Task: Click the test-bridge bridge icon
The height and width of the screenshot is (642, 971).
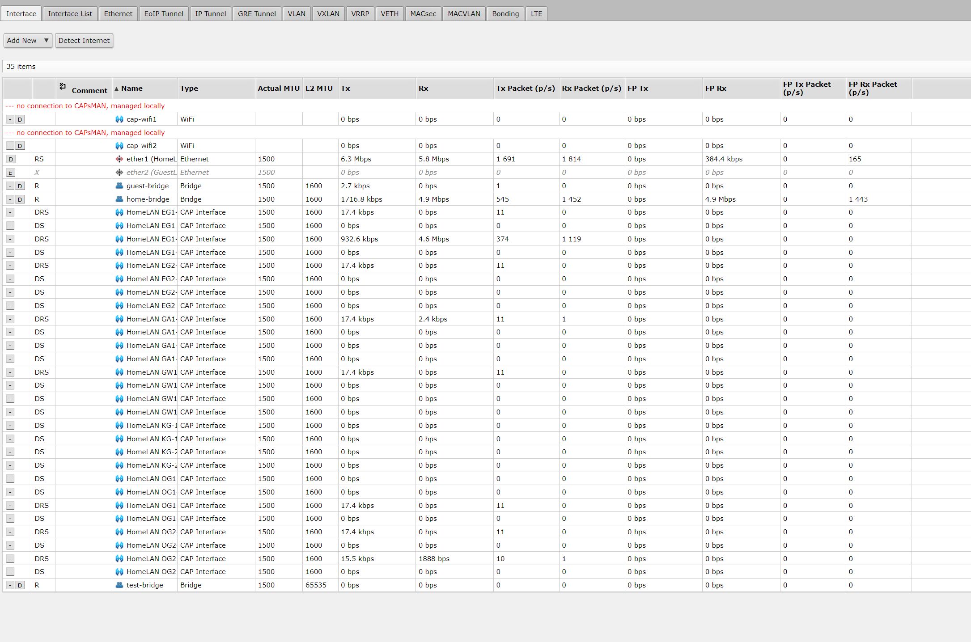Action: pos(119,585)
